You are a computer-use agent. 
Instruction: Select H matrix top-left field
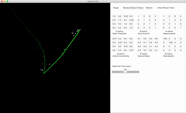(x=165, y=16)
